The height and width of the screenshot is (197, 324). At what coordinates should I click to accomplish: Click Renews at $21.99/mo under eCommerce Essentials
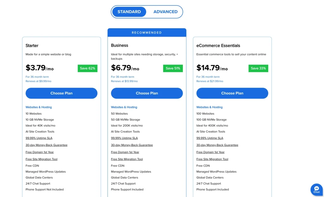(210, 81)
